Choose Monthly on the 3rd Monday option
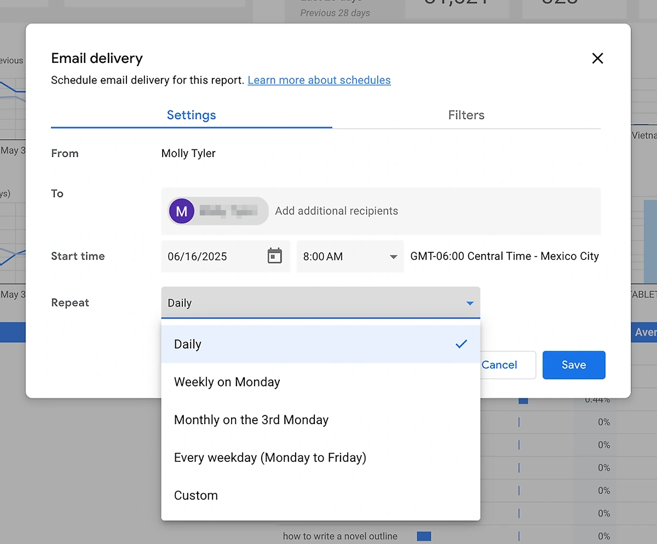Screen dimensions: 657x544 coord(251,420)
